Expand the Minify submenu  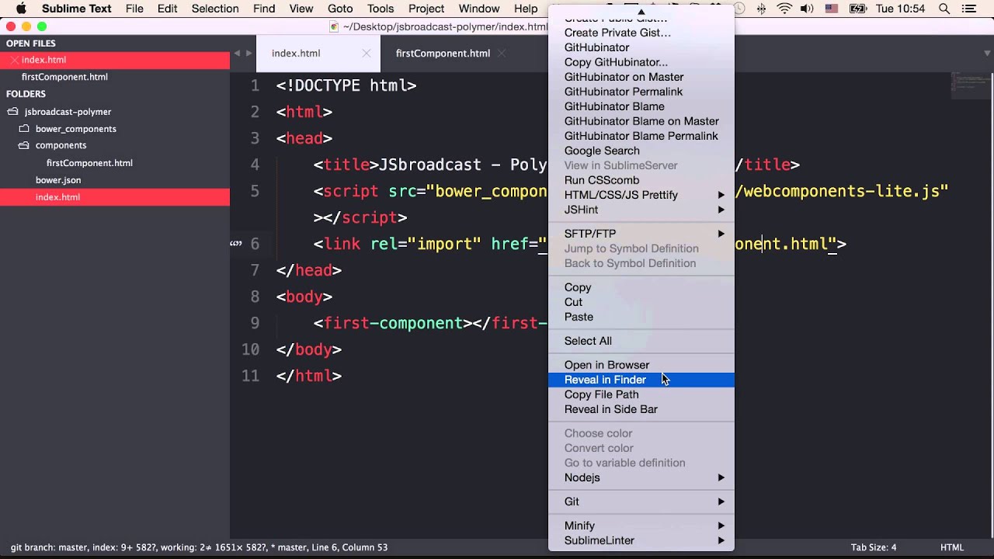point(721,526)
